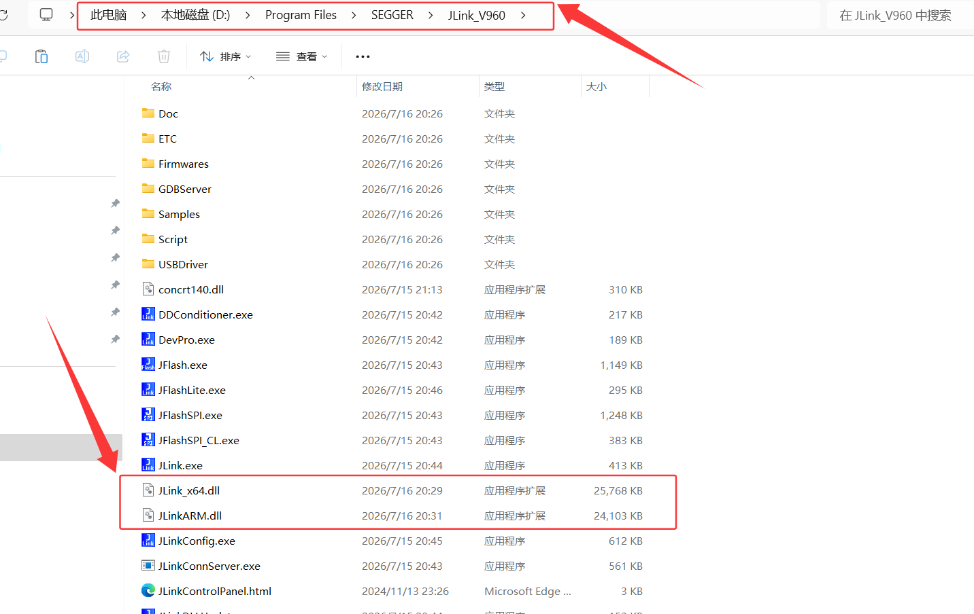Open the 查看 view dropdown
974x614 pixels.
click(x=301, y=56)
